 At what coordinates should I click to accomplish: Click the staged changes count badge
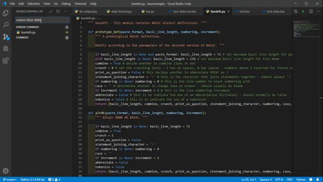click(x=67, y=27)
